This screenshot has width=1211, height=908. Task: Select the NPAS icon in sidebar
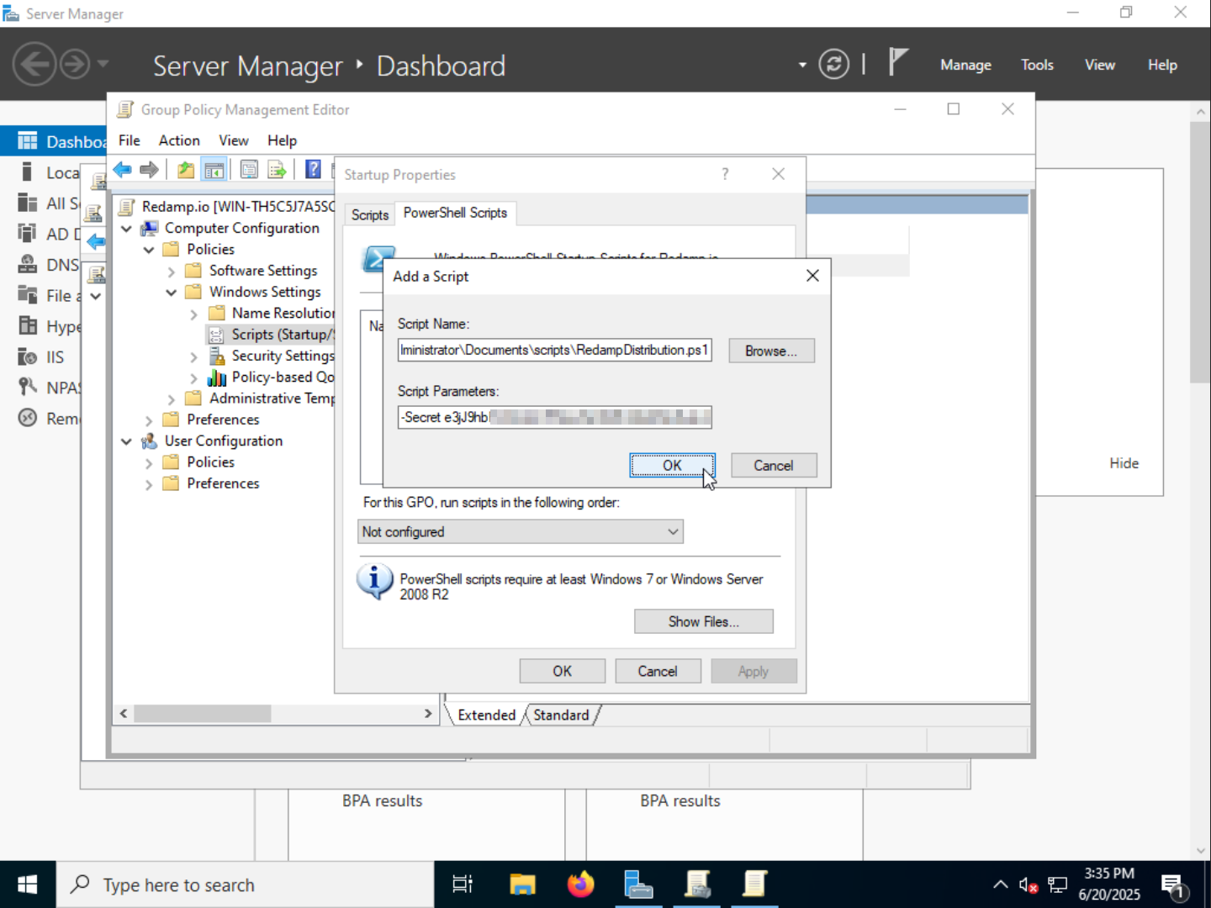28,387
